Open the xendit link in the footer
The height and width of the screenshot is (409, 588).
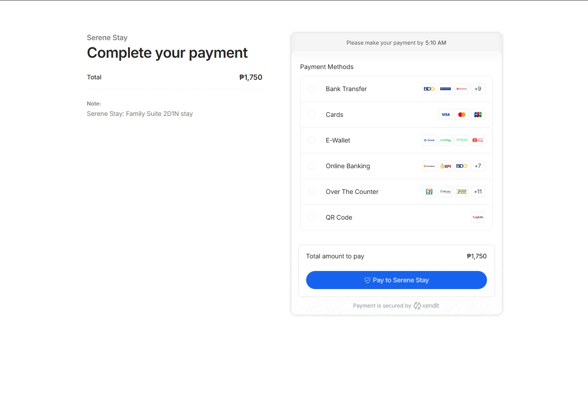426,305
